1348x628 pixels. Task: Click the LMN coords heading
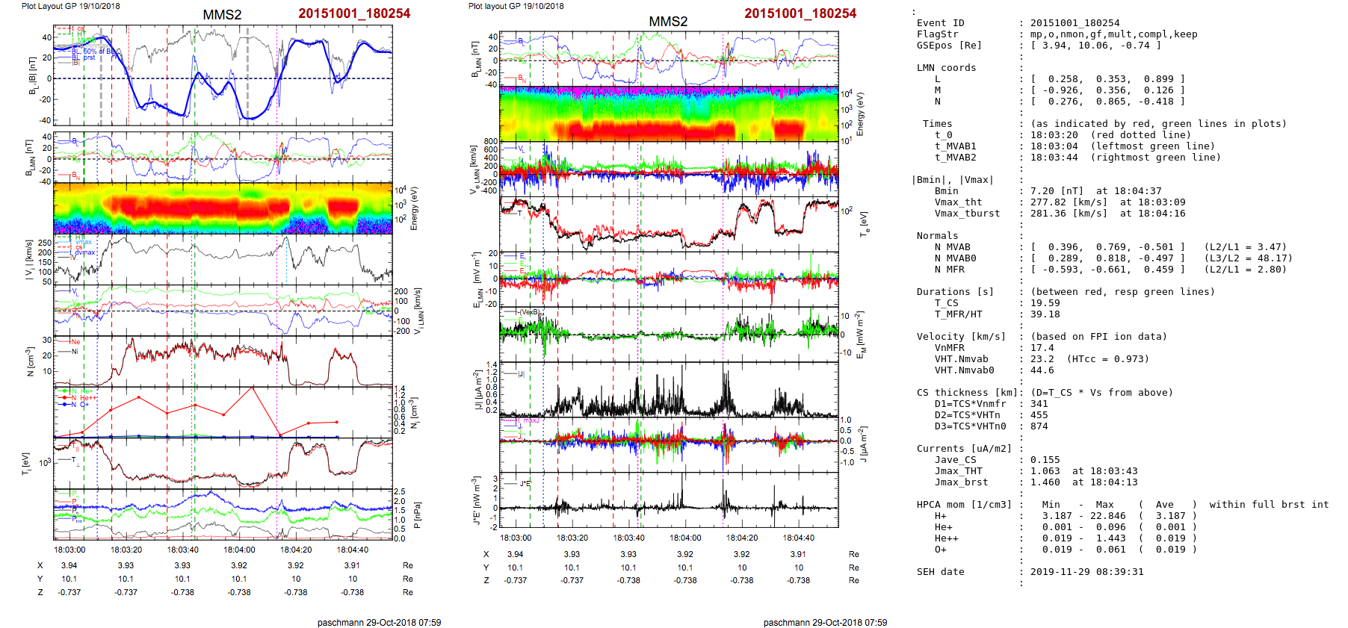[x=946, y=68]
